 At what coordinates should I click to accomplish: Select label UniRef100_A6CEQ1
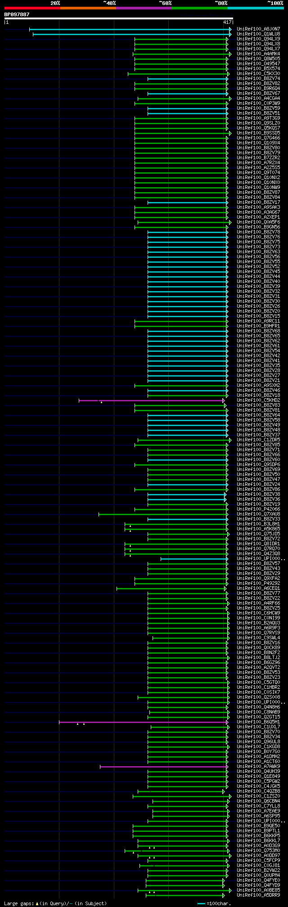click(x=258, y=588)
